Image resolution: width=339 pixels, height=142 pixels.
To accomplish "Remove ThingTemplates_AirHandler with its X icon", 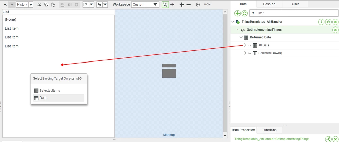I will coord(335,22).
